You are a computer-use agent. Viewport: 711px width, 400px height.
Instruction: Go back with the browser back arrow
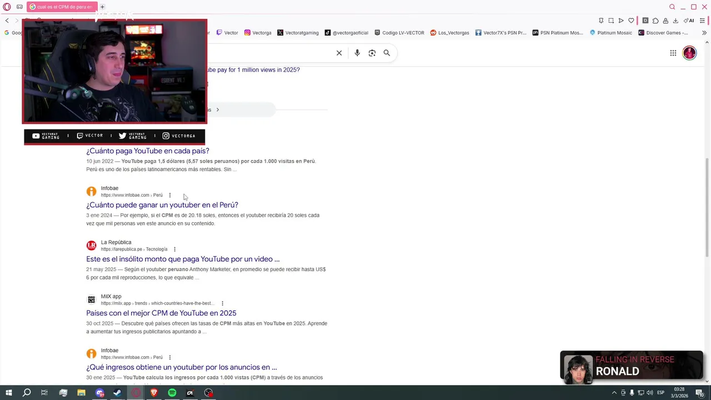point(7,21)
